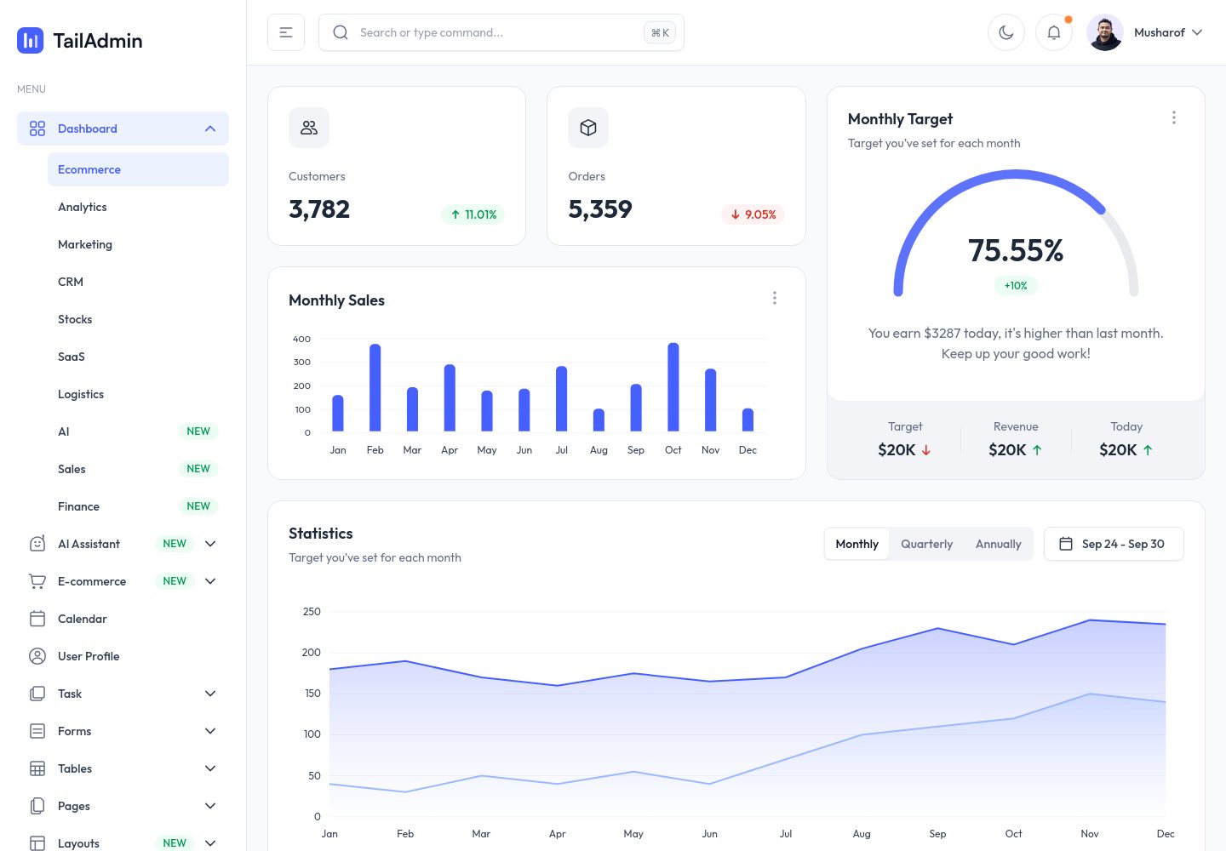The height and width of the screenshot is (851, 1226).
Task: Collapse the Dashboard menu chevron
Action: pos(210,129)
